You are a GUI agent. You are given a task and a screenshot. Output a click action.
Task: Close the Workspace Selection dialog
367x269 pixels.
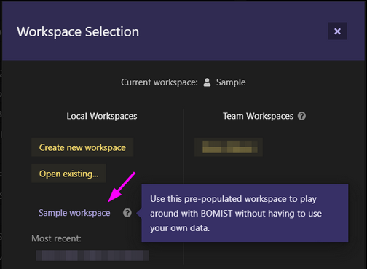click(x=337, y=31)
